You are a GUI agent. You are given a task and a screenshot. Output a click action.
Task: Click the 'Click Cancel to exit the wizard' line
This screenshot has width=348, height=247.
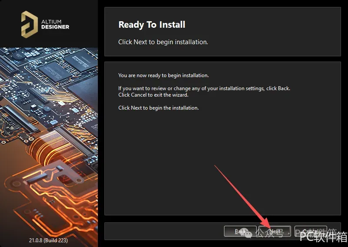point(153,95)
